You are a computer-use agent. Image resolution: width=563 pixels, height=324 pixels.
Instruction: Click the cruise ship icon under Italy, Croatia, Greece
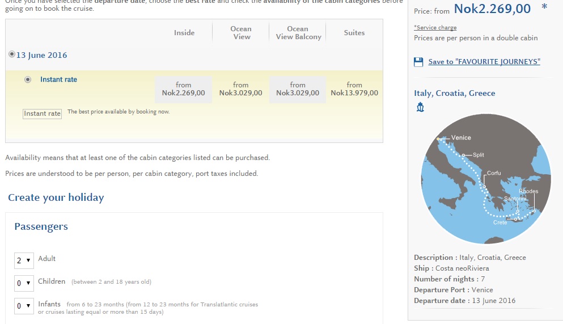click(x=420, y=107)
